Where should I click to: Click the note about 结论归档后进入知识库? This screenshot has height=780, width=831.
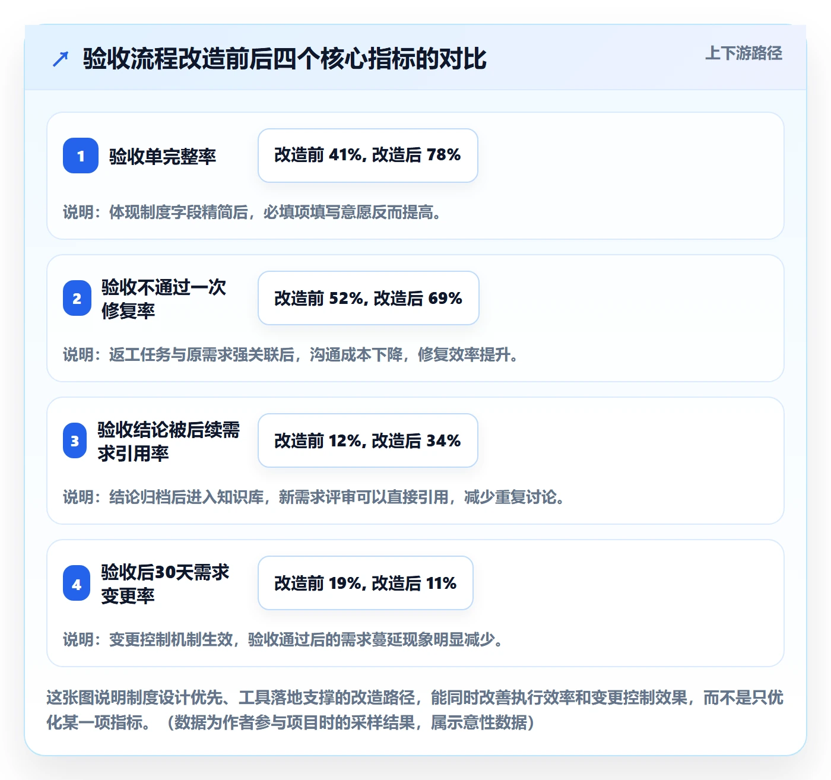pos(314,497)
